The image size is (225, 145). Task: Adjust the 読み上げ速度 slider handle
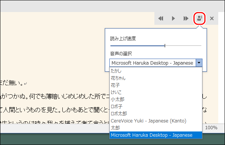point(165,46)
